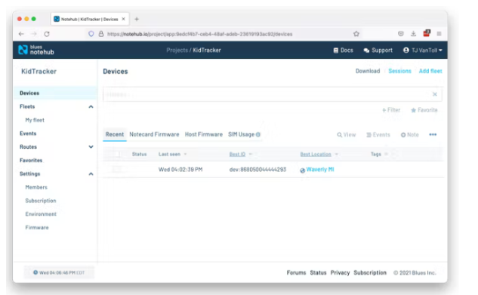Viewport: 478px width, 295px height.
Task: Switch to the Recent tab
Action: coord(115,134)
